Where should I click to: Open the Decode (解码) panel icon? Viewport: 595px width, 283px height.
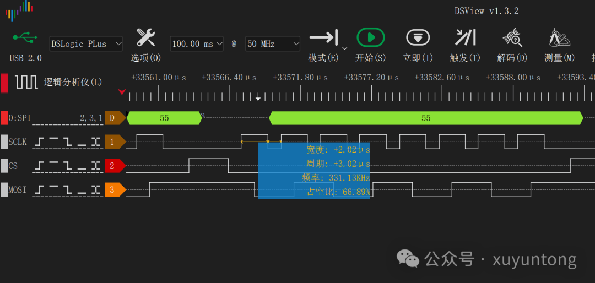(x=512, y=37)
